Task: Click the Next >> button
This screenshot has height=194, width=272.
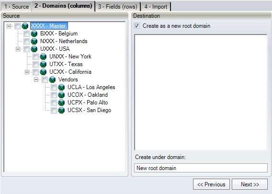Action: 250,184
